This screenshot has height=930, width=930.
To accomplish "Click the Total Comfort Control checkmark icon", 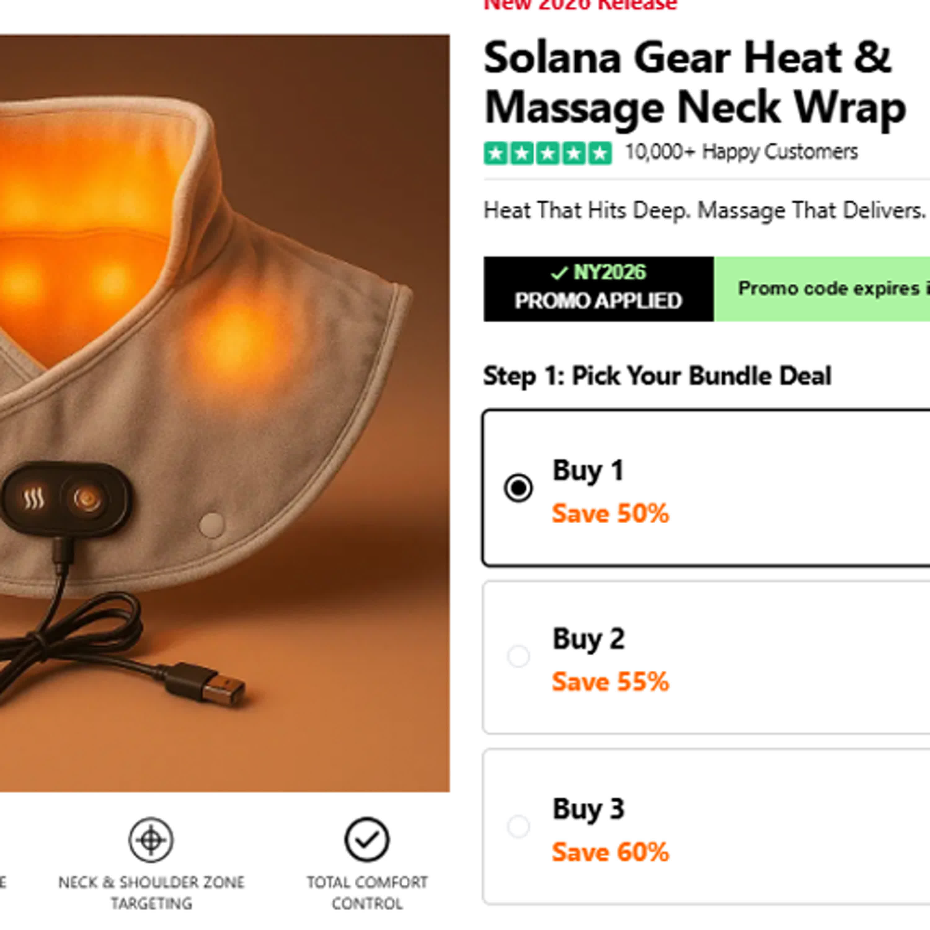I will (x=366, y=839).
